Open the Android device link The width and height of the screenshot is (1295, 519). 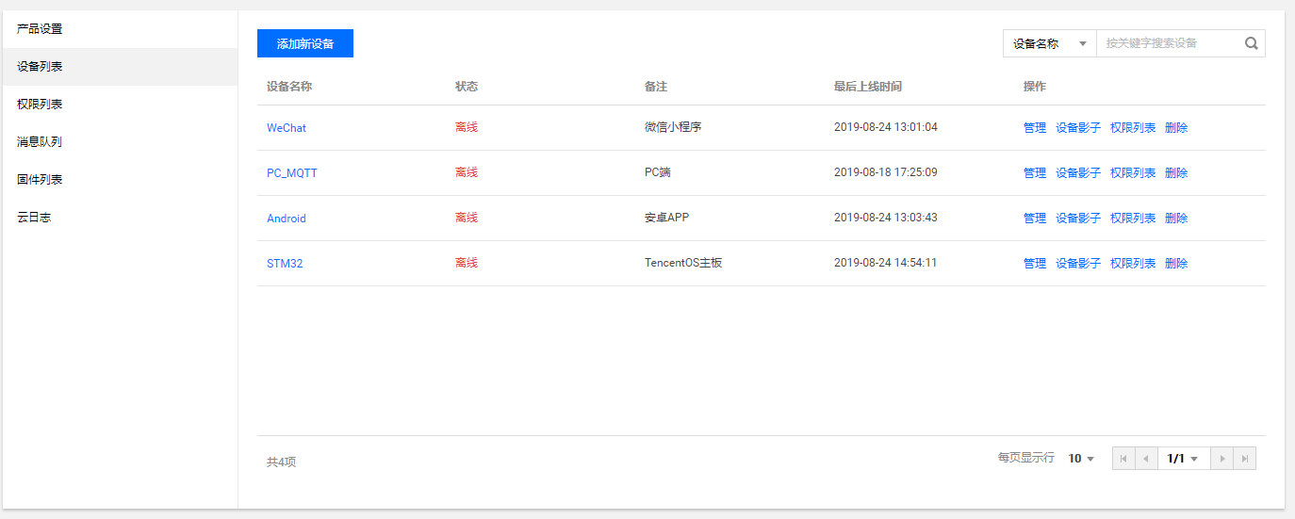tap(287, 219)
